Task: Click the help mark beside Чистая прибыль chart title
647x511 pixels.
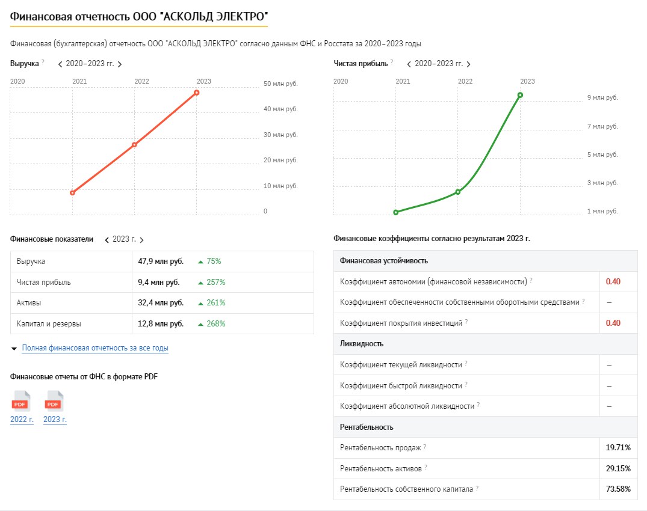Action: click(392, 62)
